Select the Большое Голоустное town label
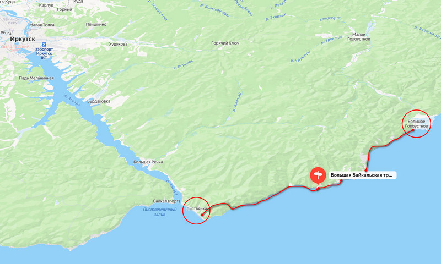 click(416, 124)
